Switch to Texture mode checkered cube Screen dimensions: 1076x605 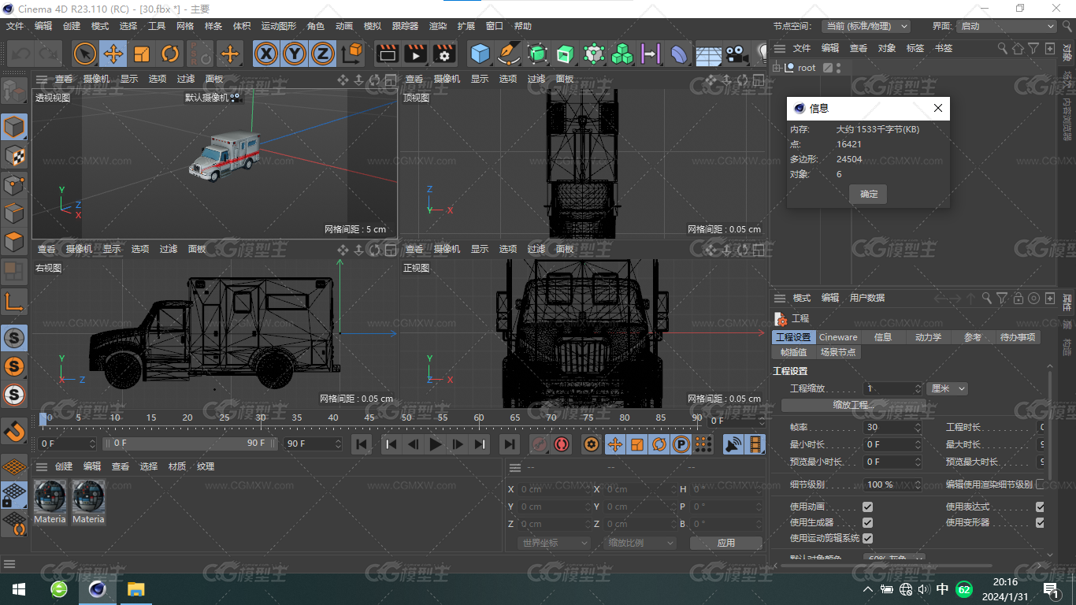click(14, 156)
